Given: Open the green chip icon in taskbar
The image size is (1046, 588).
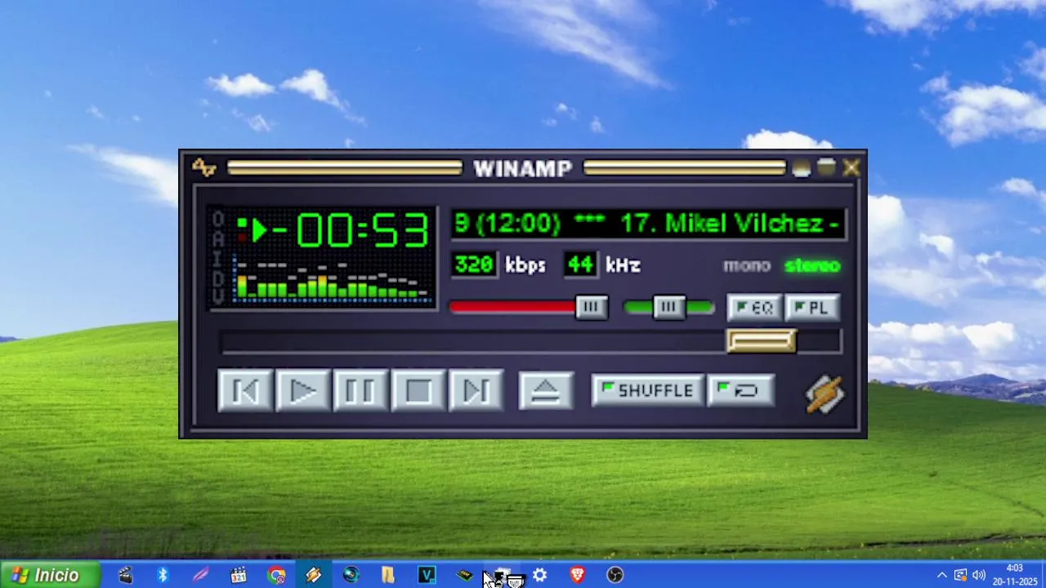Looking at the screenshot, I should 464,575.
